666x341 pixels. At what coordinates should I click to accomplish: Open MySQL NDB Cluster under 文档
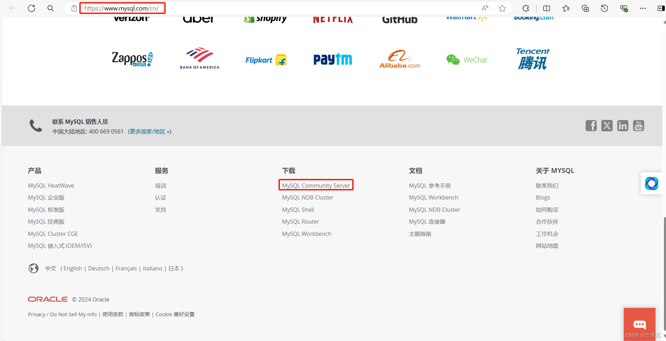[435, 210]
